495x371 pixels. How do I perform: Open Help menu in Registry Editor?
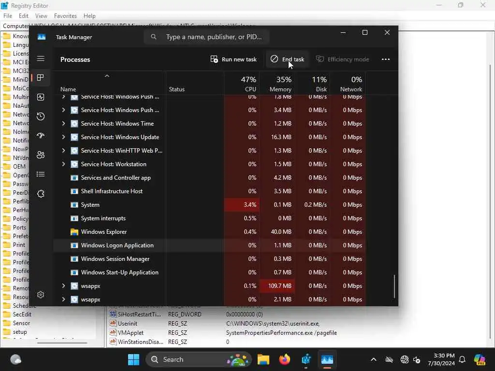tap(89, 16)
